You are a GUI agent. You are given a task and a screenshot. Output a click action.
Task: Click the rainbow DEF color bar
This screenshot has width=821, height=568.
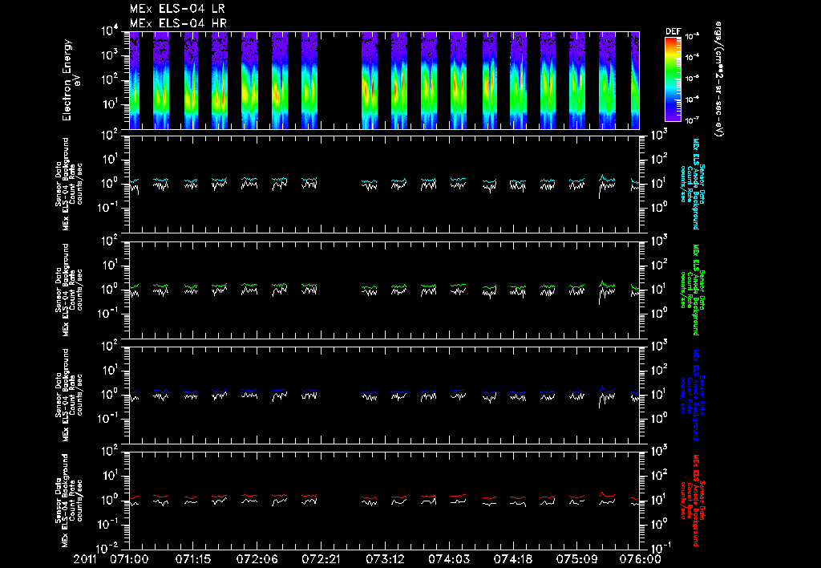(673, 79)
